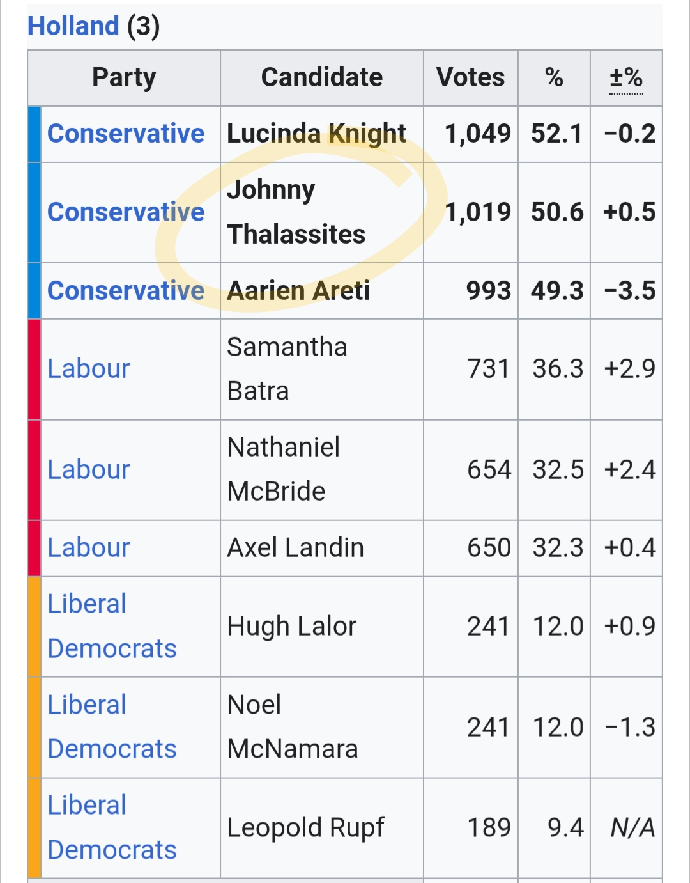Click red party colour bar beside Axel Landin
Screen dimensions: 690x883
tap(34, 548)
